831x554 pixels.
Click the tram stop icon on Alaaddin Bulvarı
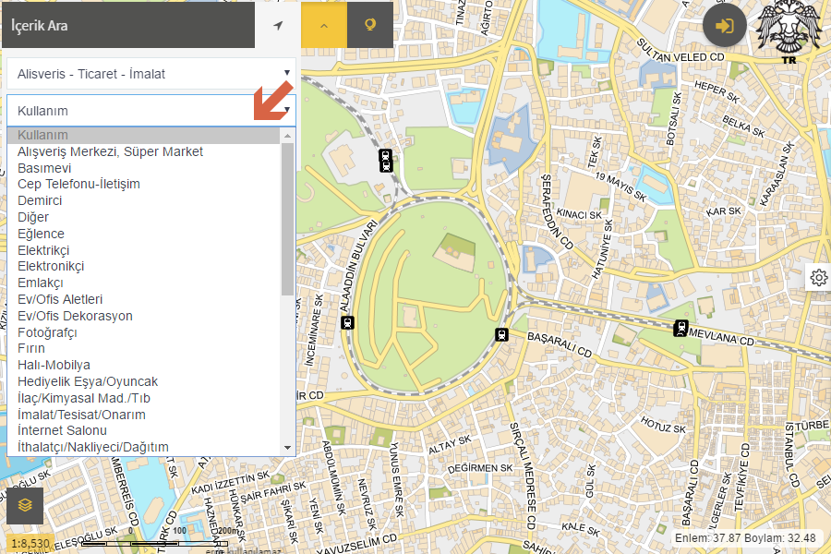(347, 322)
